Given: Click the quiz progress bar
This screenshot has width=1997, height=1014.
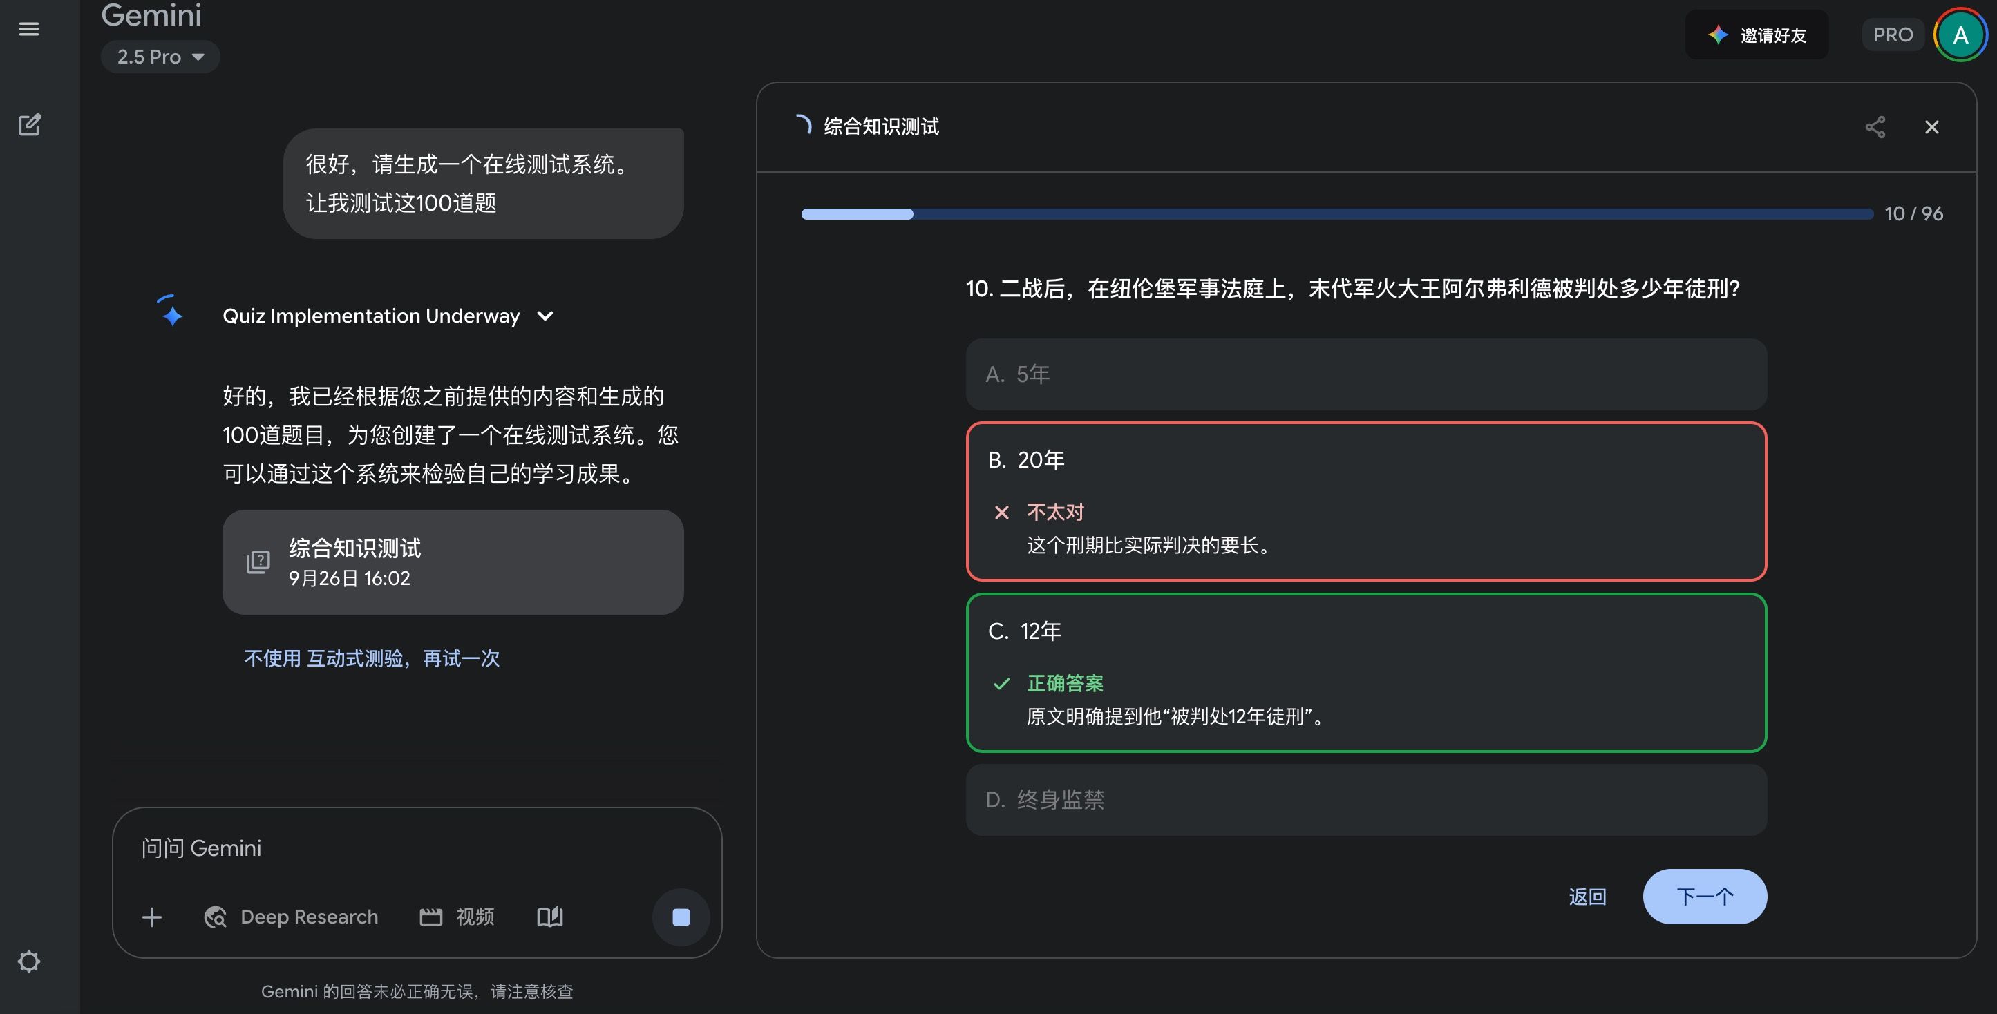Looking at the screenshot, I should click(x=1336, y=214).
